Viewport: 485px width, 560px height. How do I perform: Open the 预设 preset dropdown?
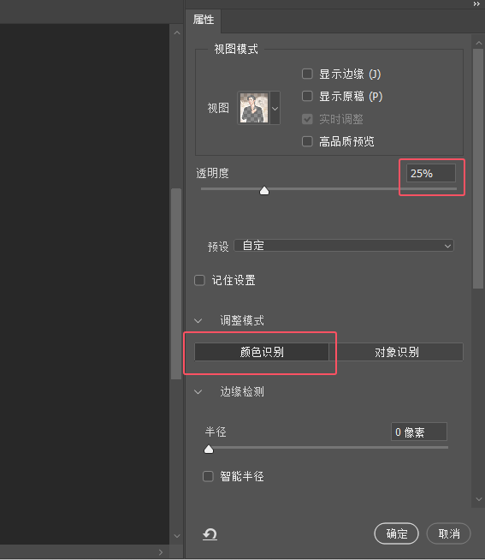(x=344, y=246)
